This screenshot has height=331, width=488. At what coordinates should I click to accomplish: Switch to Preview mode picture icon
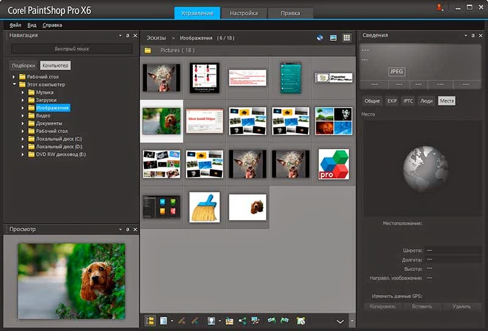coord(333,38)
